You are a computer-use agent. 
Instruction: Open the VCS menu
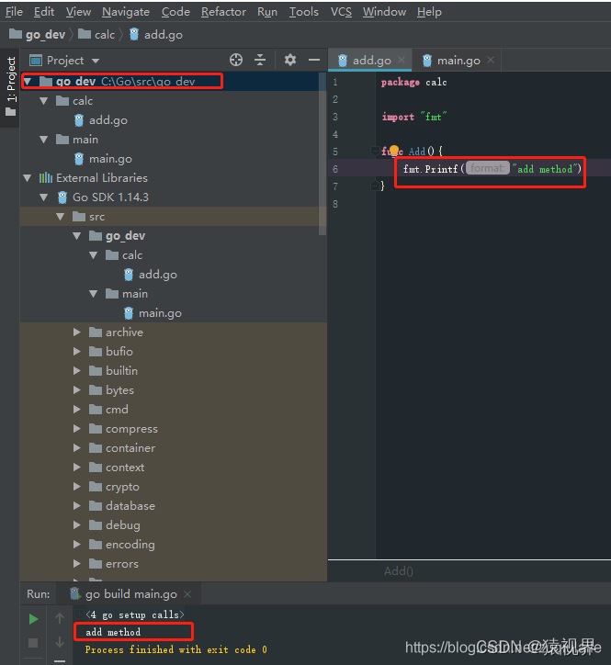click(341, 11)
